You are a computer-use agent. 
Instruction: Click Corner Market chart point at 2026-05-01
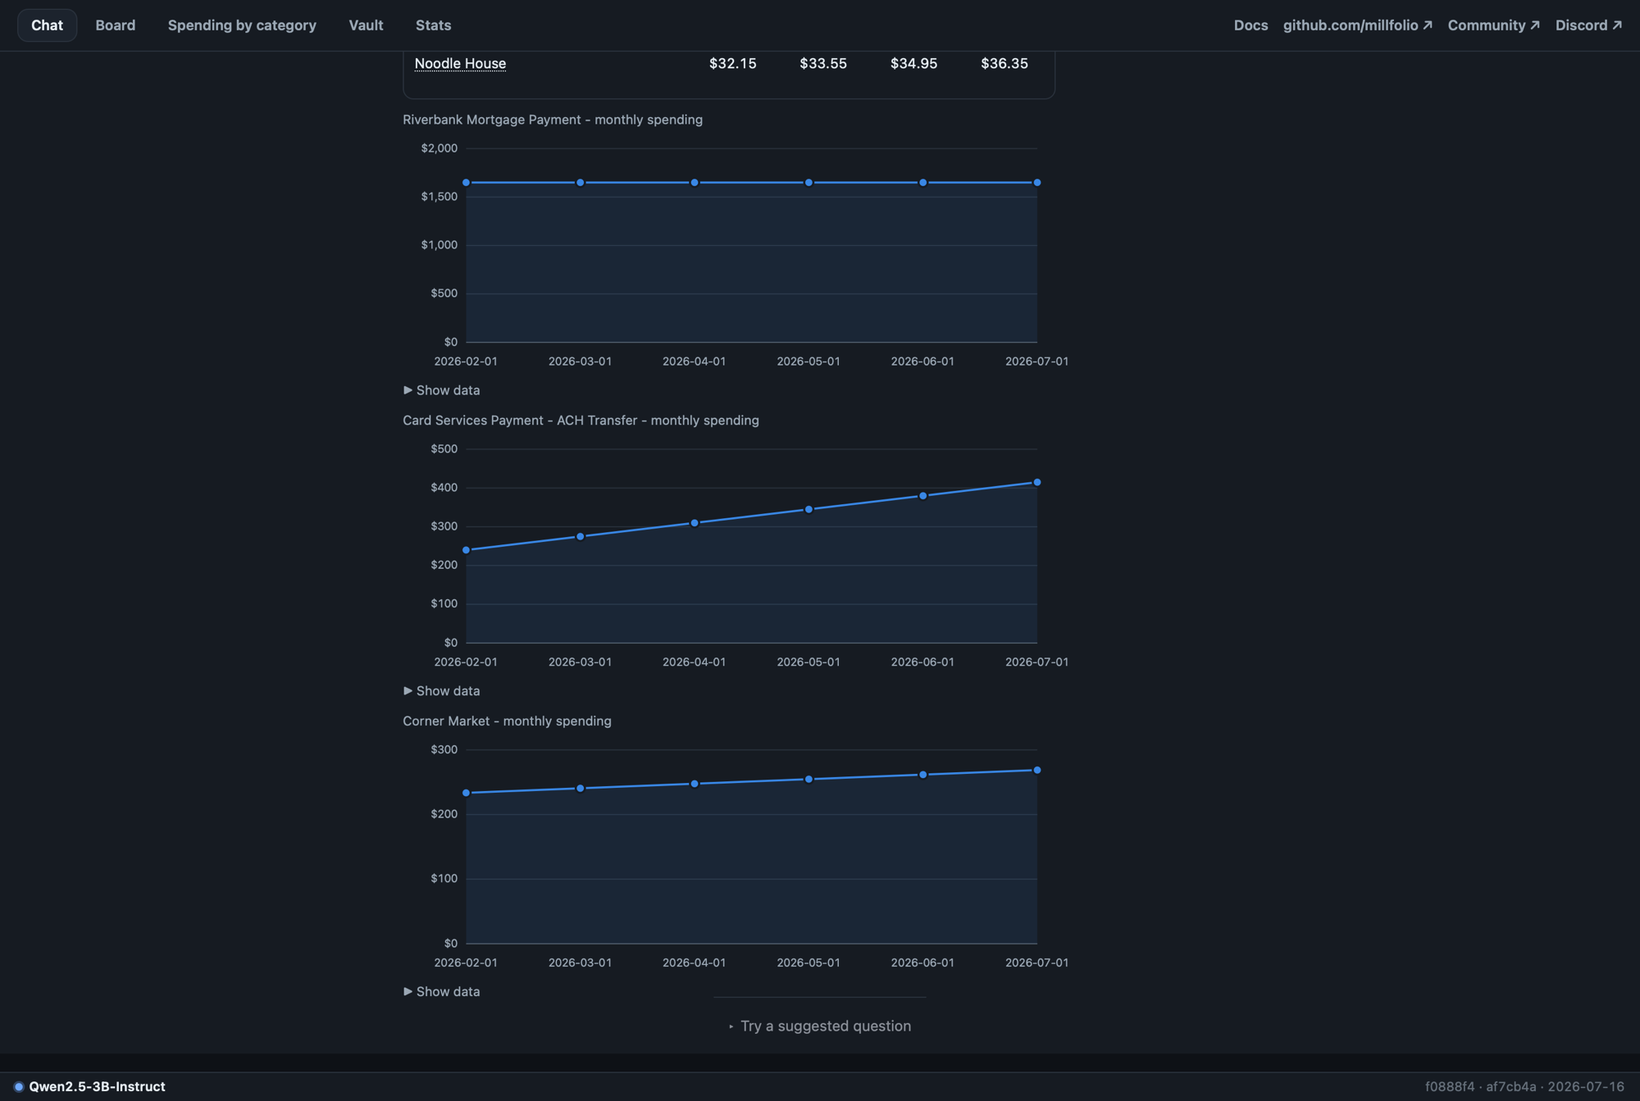click(x=809, y=780)
